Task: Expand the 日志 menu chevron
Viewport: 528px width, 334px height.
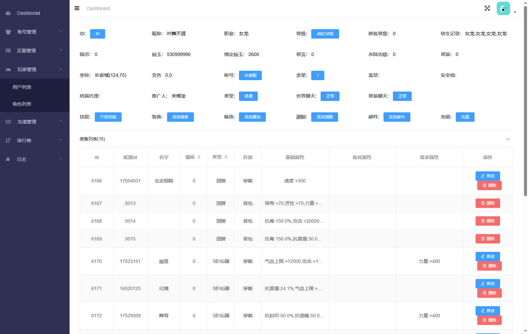Action: tap(61, 159)
